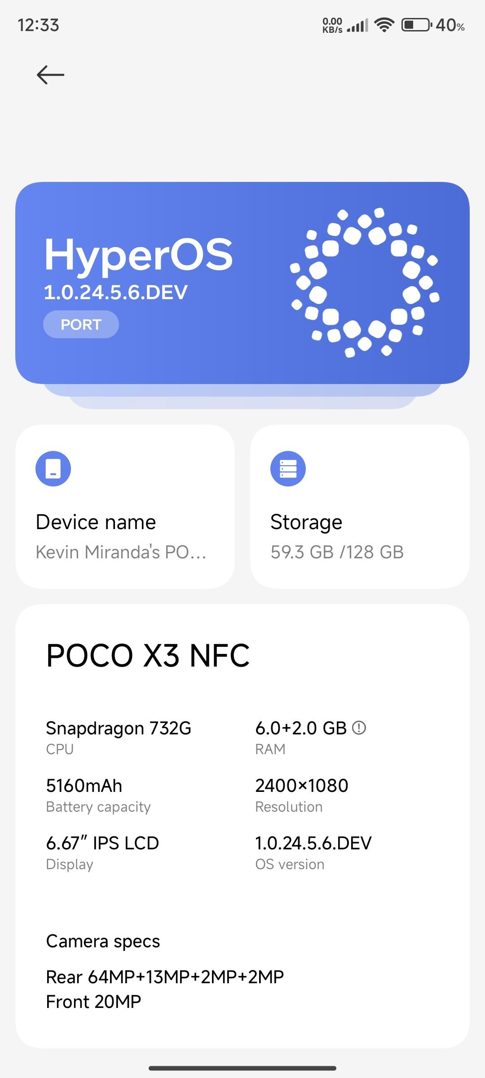Tap the PORT badge button
Image resolution: width=485 pixels, height=1078 pixels.
click(81, 324)
